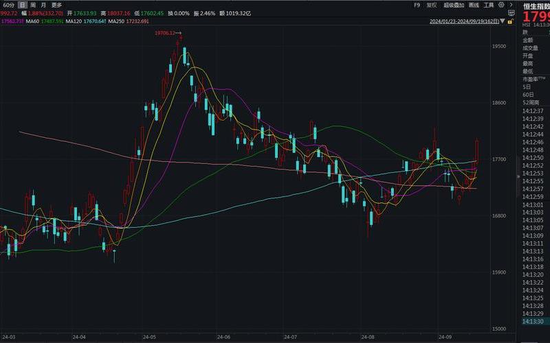The image size is (550, 343).
Task: Click 超级叠加 overlay button
Action: tap(454, 5)
